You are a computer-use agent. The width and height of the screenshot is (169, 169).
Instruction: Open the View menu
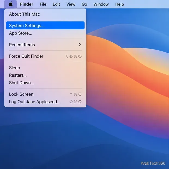(x=71, y=4)
